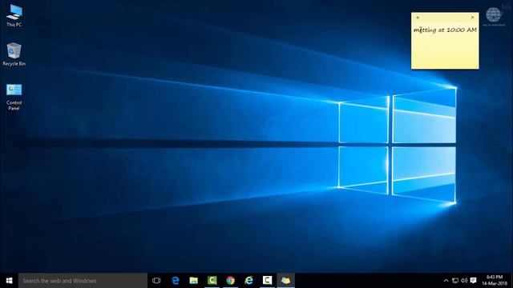Open the volume control tray icon

464,281
